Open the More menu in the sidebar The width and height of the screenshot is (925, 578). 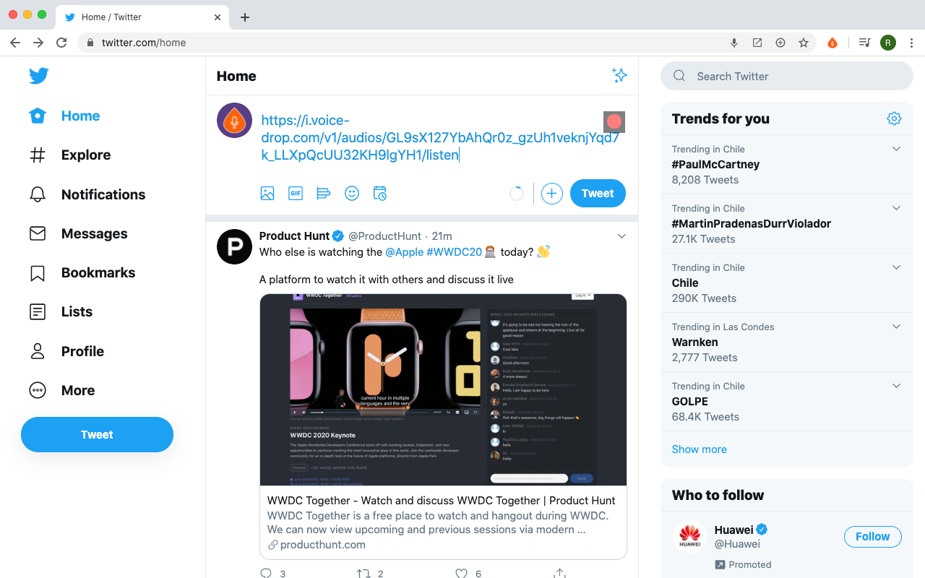(62, 390)
